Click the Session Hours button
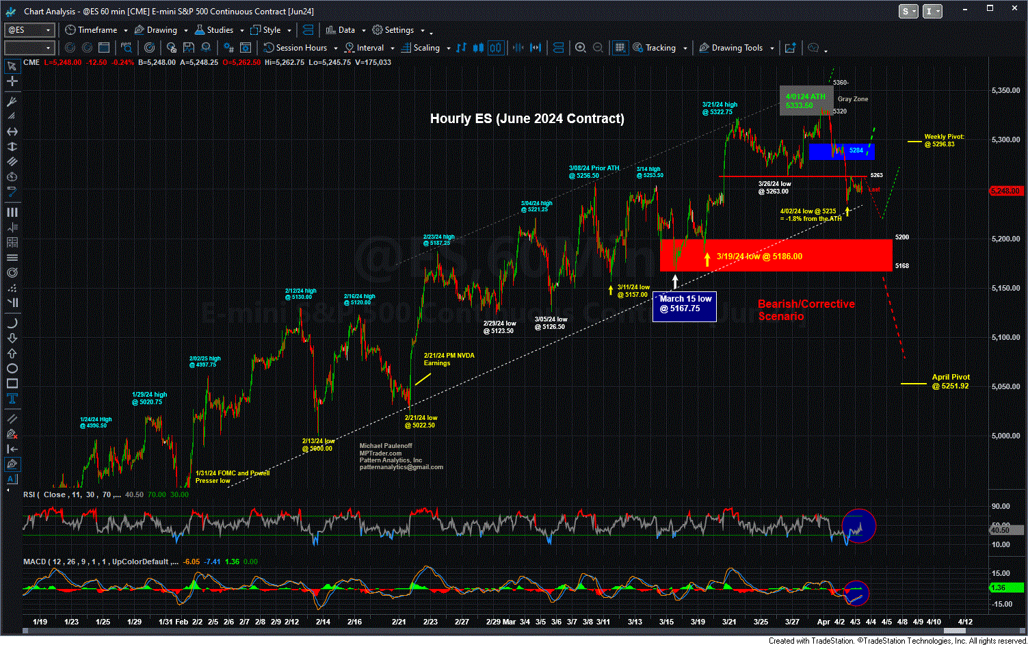This screenshot has height=645, width=1028. pyautogui.click(x=295, y=48)
